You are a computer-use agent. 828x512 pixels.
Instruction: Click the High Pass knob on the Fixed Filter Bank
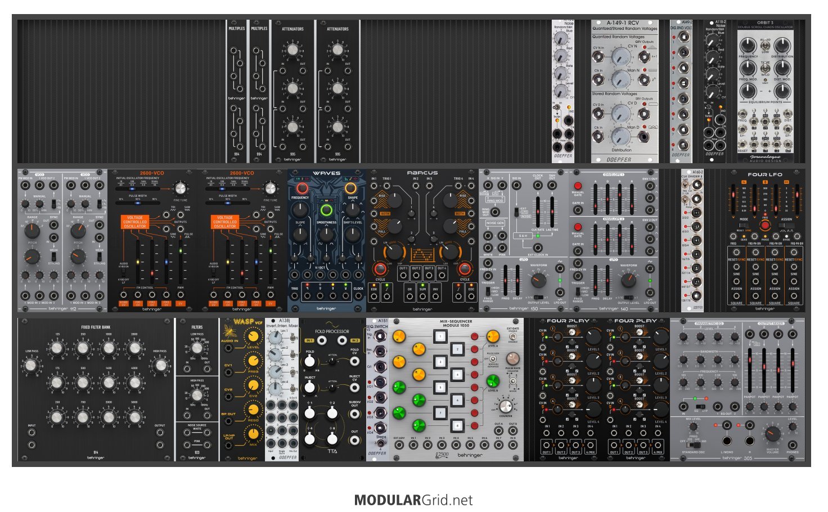160,366
